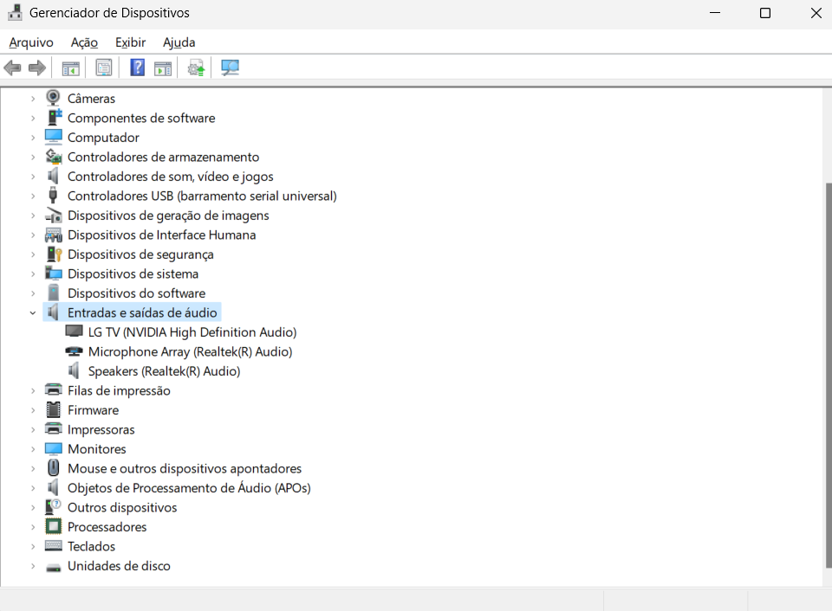
Task: Click Show/Hide Console Tree toolbar icon
Action: click(x=70, y=68)
